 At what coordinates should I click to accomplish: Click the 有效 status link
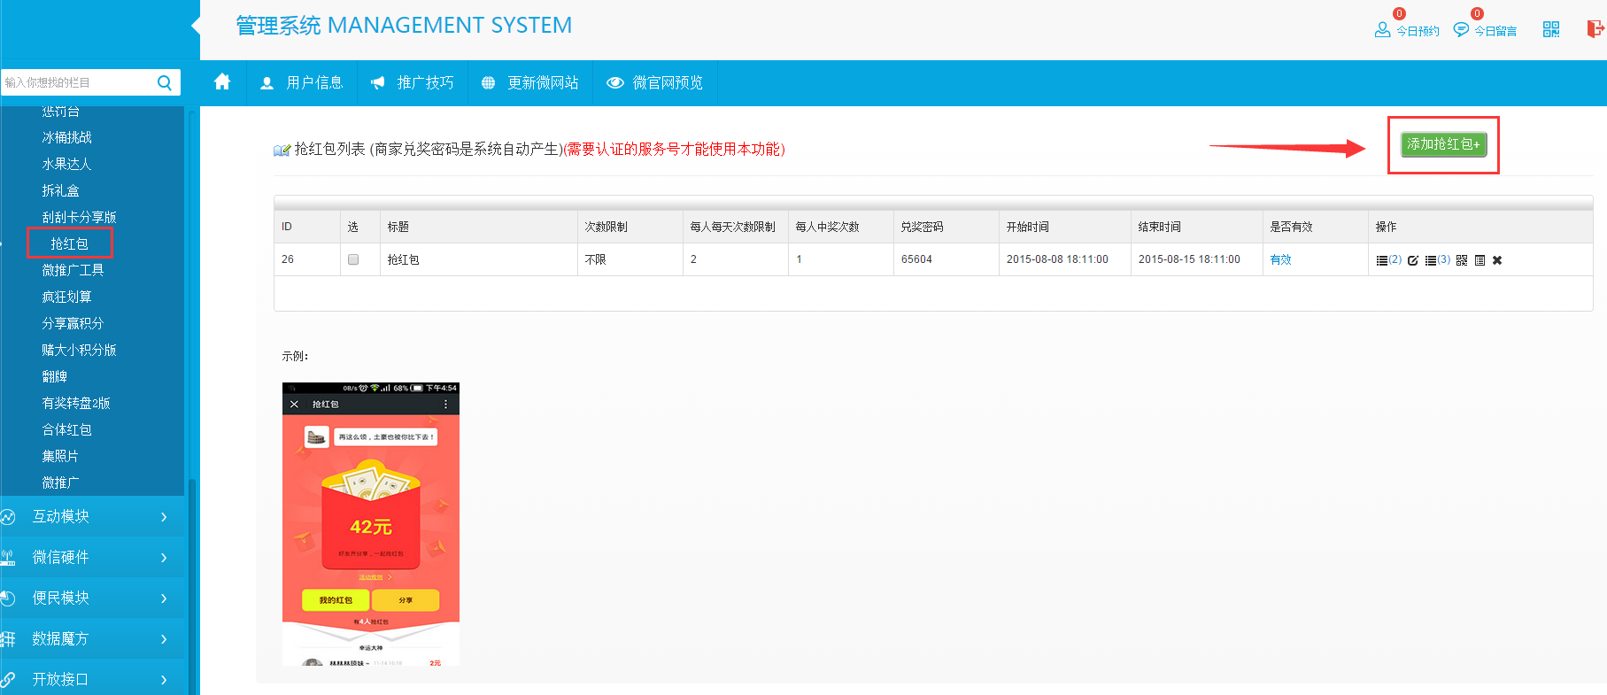tap(1280, 259)
